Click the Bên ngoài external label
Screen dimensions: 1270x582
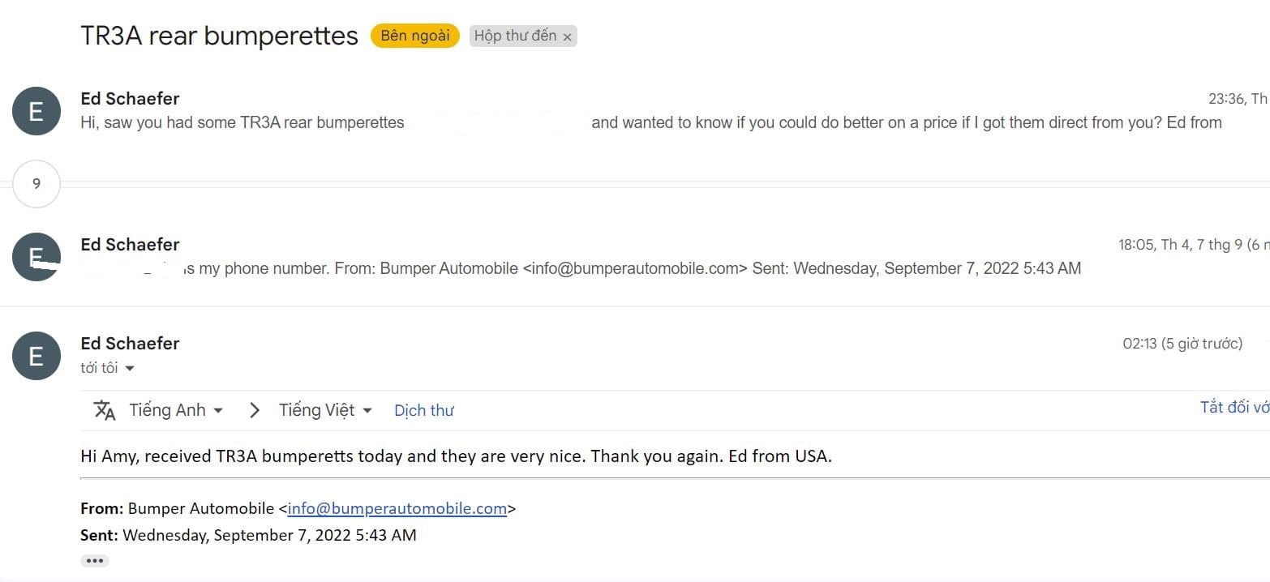point(415,36)
